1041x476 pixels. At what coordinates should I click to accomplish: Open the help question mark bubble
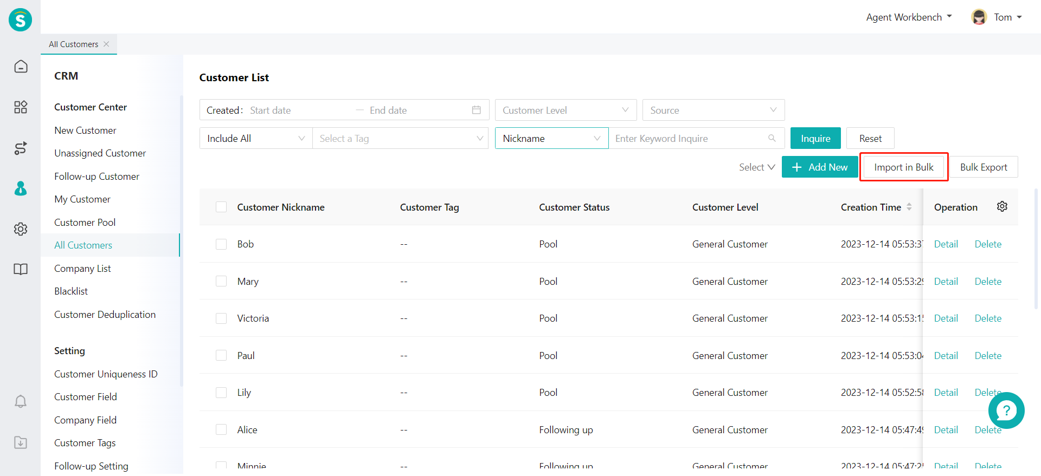(1006, 410)
